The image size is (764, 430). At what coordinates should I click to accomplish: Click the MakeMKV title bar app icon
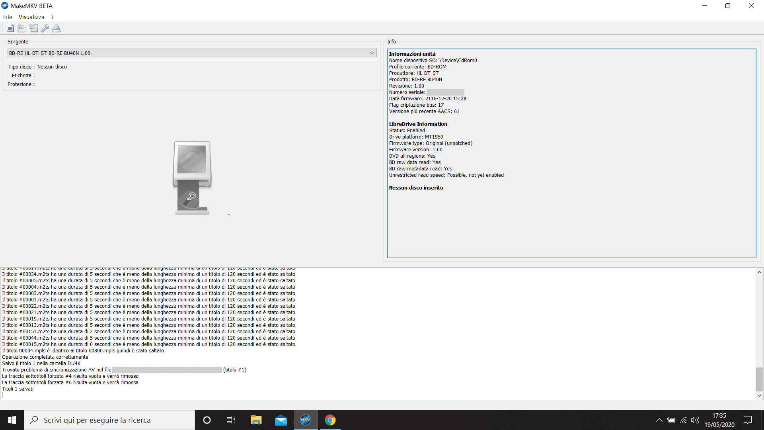[5, 6]
